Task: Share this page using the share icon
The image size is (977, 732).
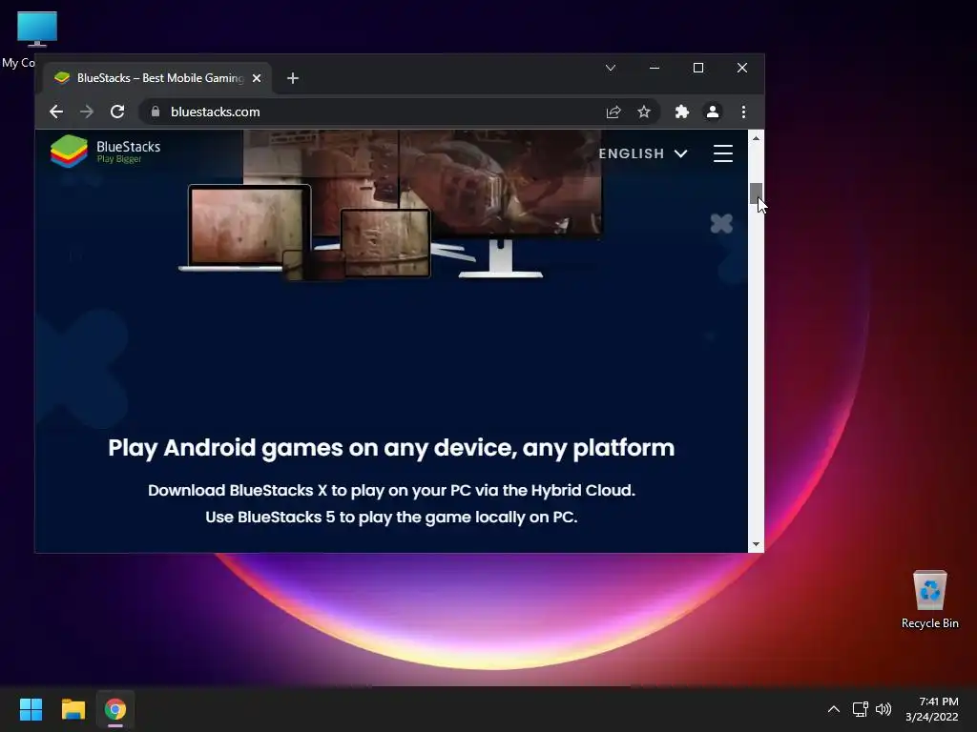Action: point(613,112)
